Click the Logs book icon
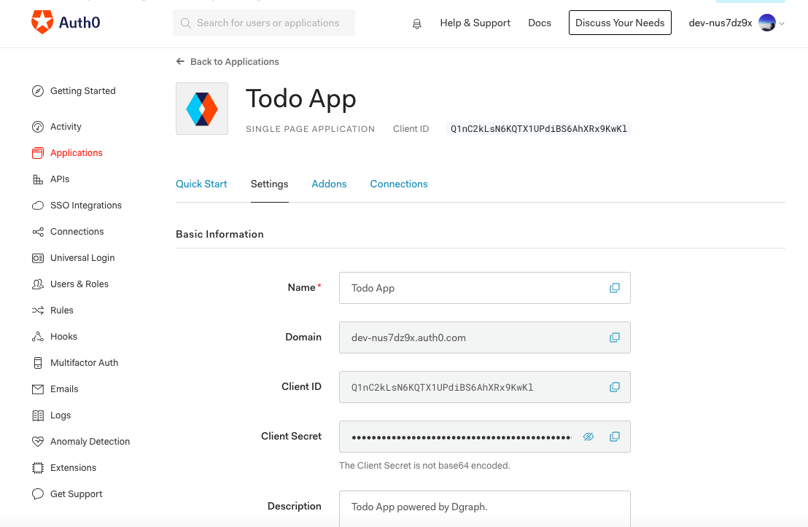Viewport: 808px width, 527px height. [38, 415]
